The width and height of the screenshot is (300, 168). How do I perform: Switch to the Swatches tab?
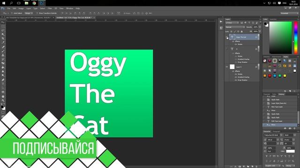tap(273, 19)
